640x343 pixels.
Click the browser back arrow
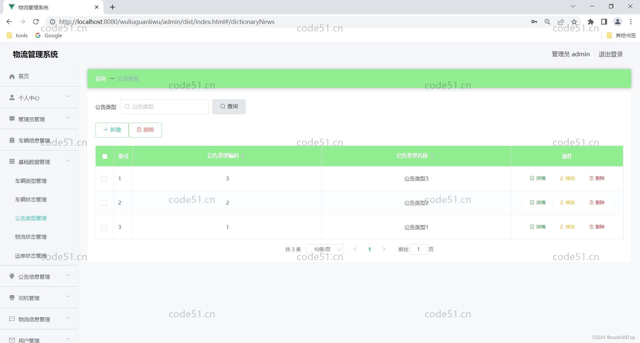[9, 22]
